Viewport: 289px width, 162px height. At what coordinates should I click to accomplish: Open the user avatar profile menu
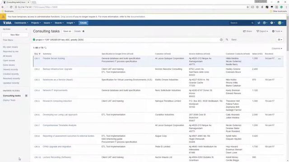click(x=280, y=23)
